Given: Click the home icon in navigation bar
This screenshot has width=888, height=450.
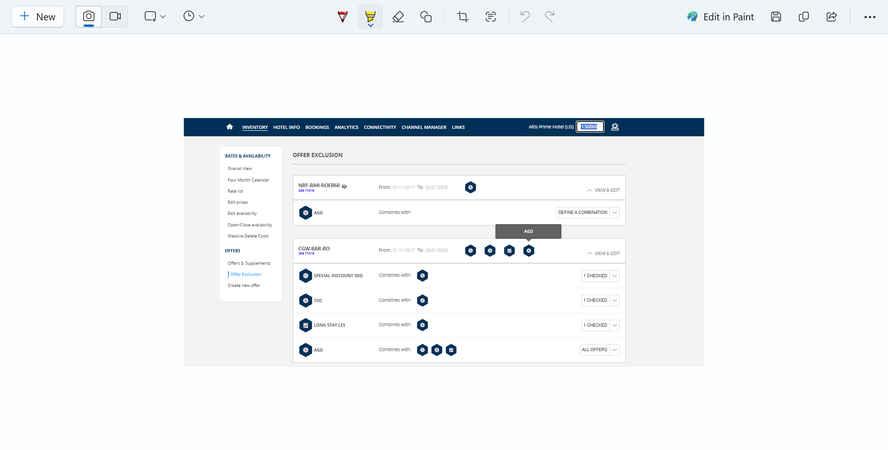Looking at the screenshot, I should point(230,127).
